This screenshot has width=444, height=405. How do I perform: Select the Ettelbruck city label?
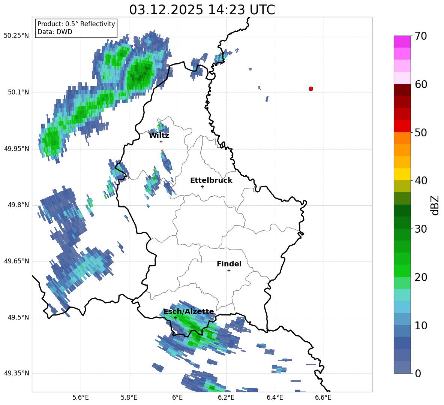pos(211,181)
